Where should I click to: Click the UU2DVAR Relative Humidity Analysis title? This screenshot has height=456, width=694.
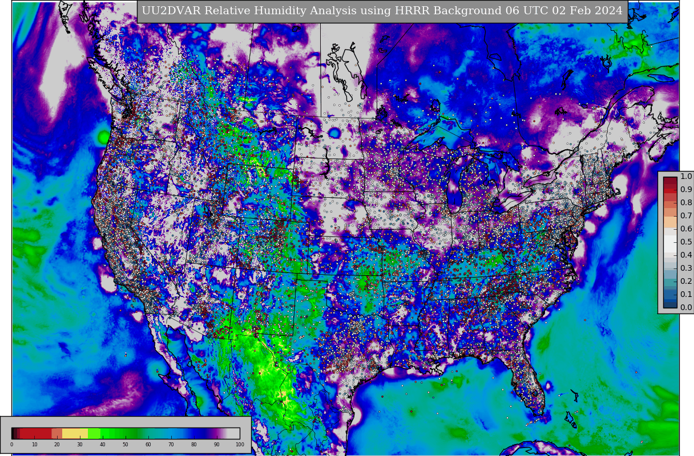pos(382,11)
